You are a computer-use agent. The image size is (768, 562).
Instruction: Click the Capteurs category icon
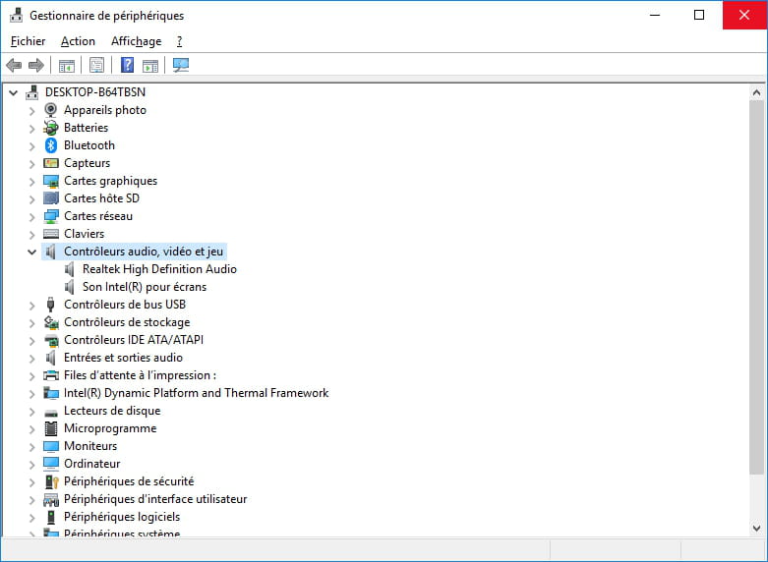(x=51, y=163)
